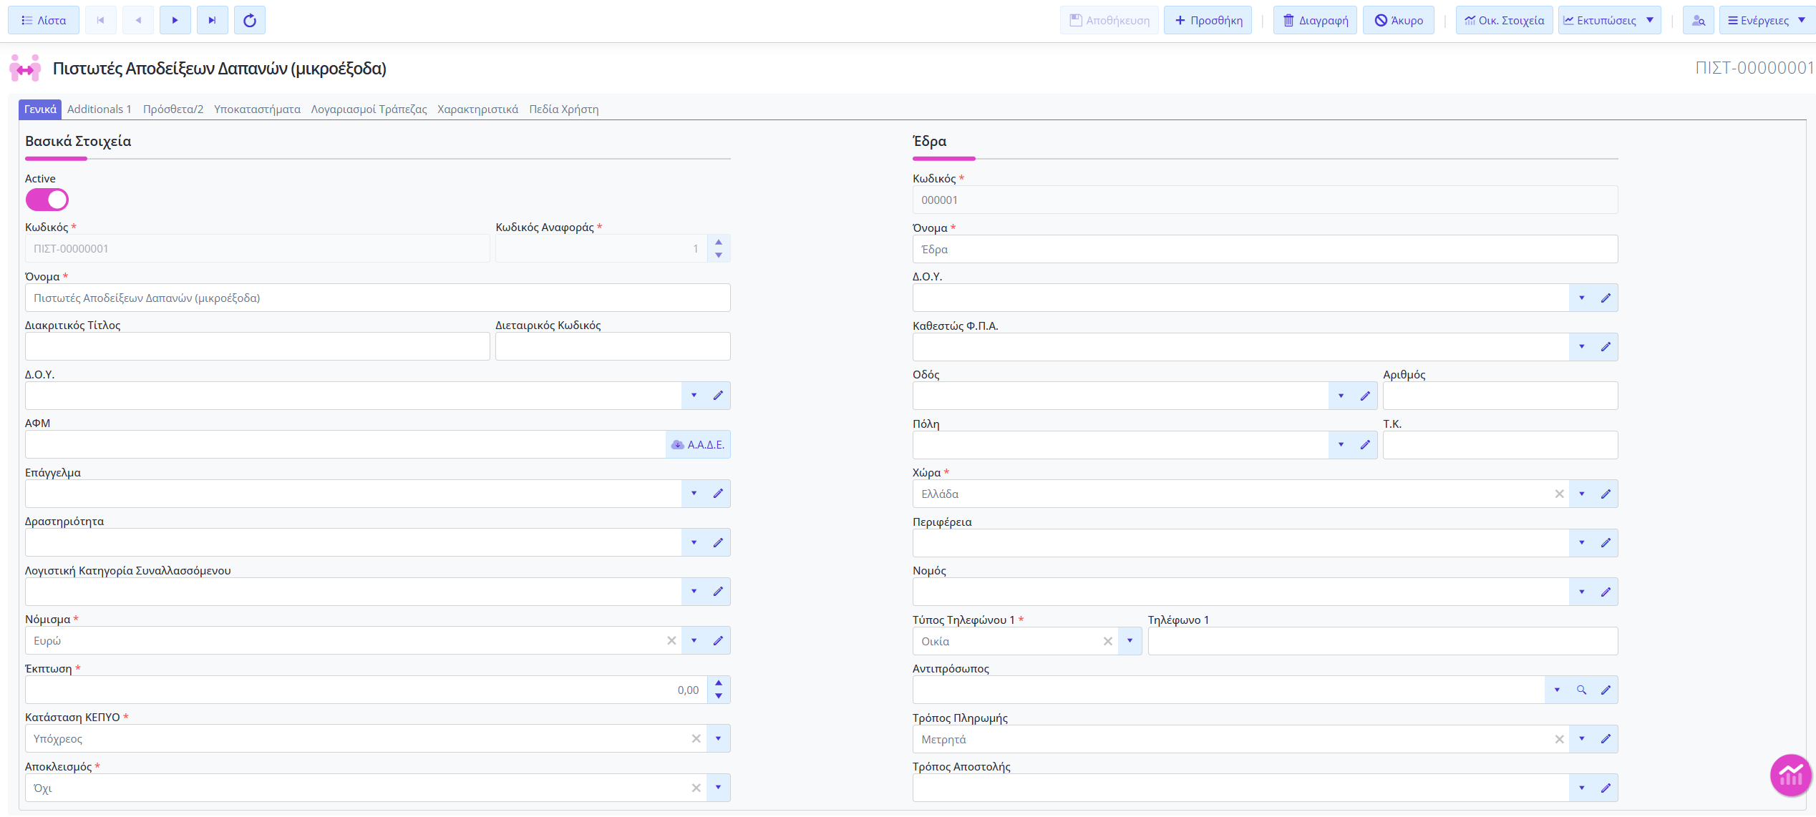Image resolution: width=1816 pixels, height=817 pixels.
Task: Open the Εκτυπώσεις dropdown arrow
Action: click(x=1650, y=20)
